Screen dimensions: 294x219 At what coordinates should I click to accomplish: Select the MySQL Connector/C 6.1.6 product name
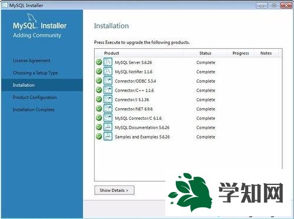point(138,118)
